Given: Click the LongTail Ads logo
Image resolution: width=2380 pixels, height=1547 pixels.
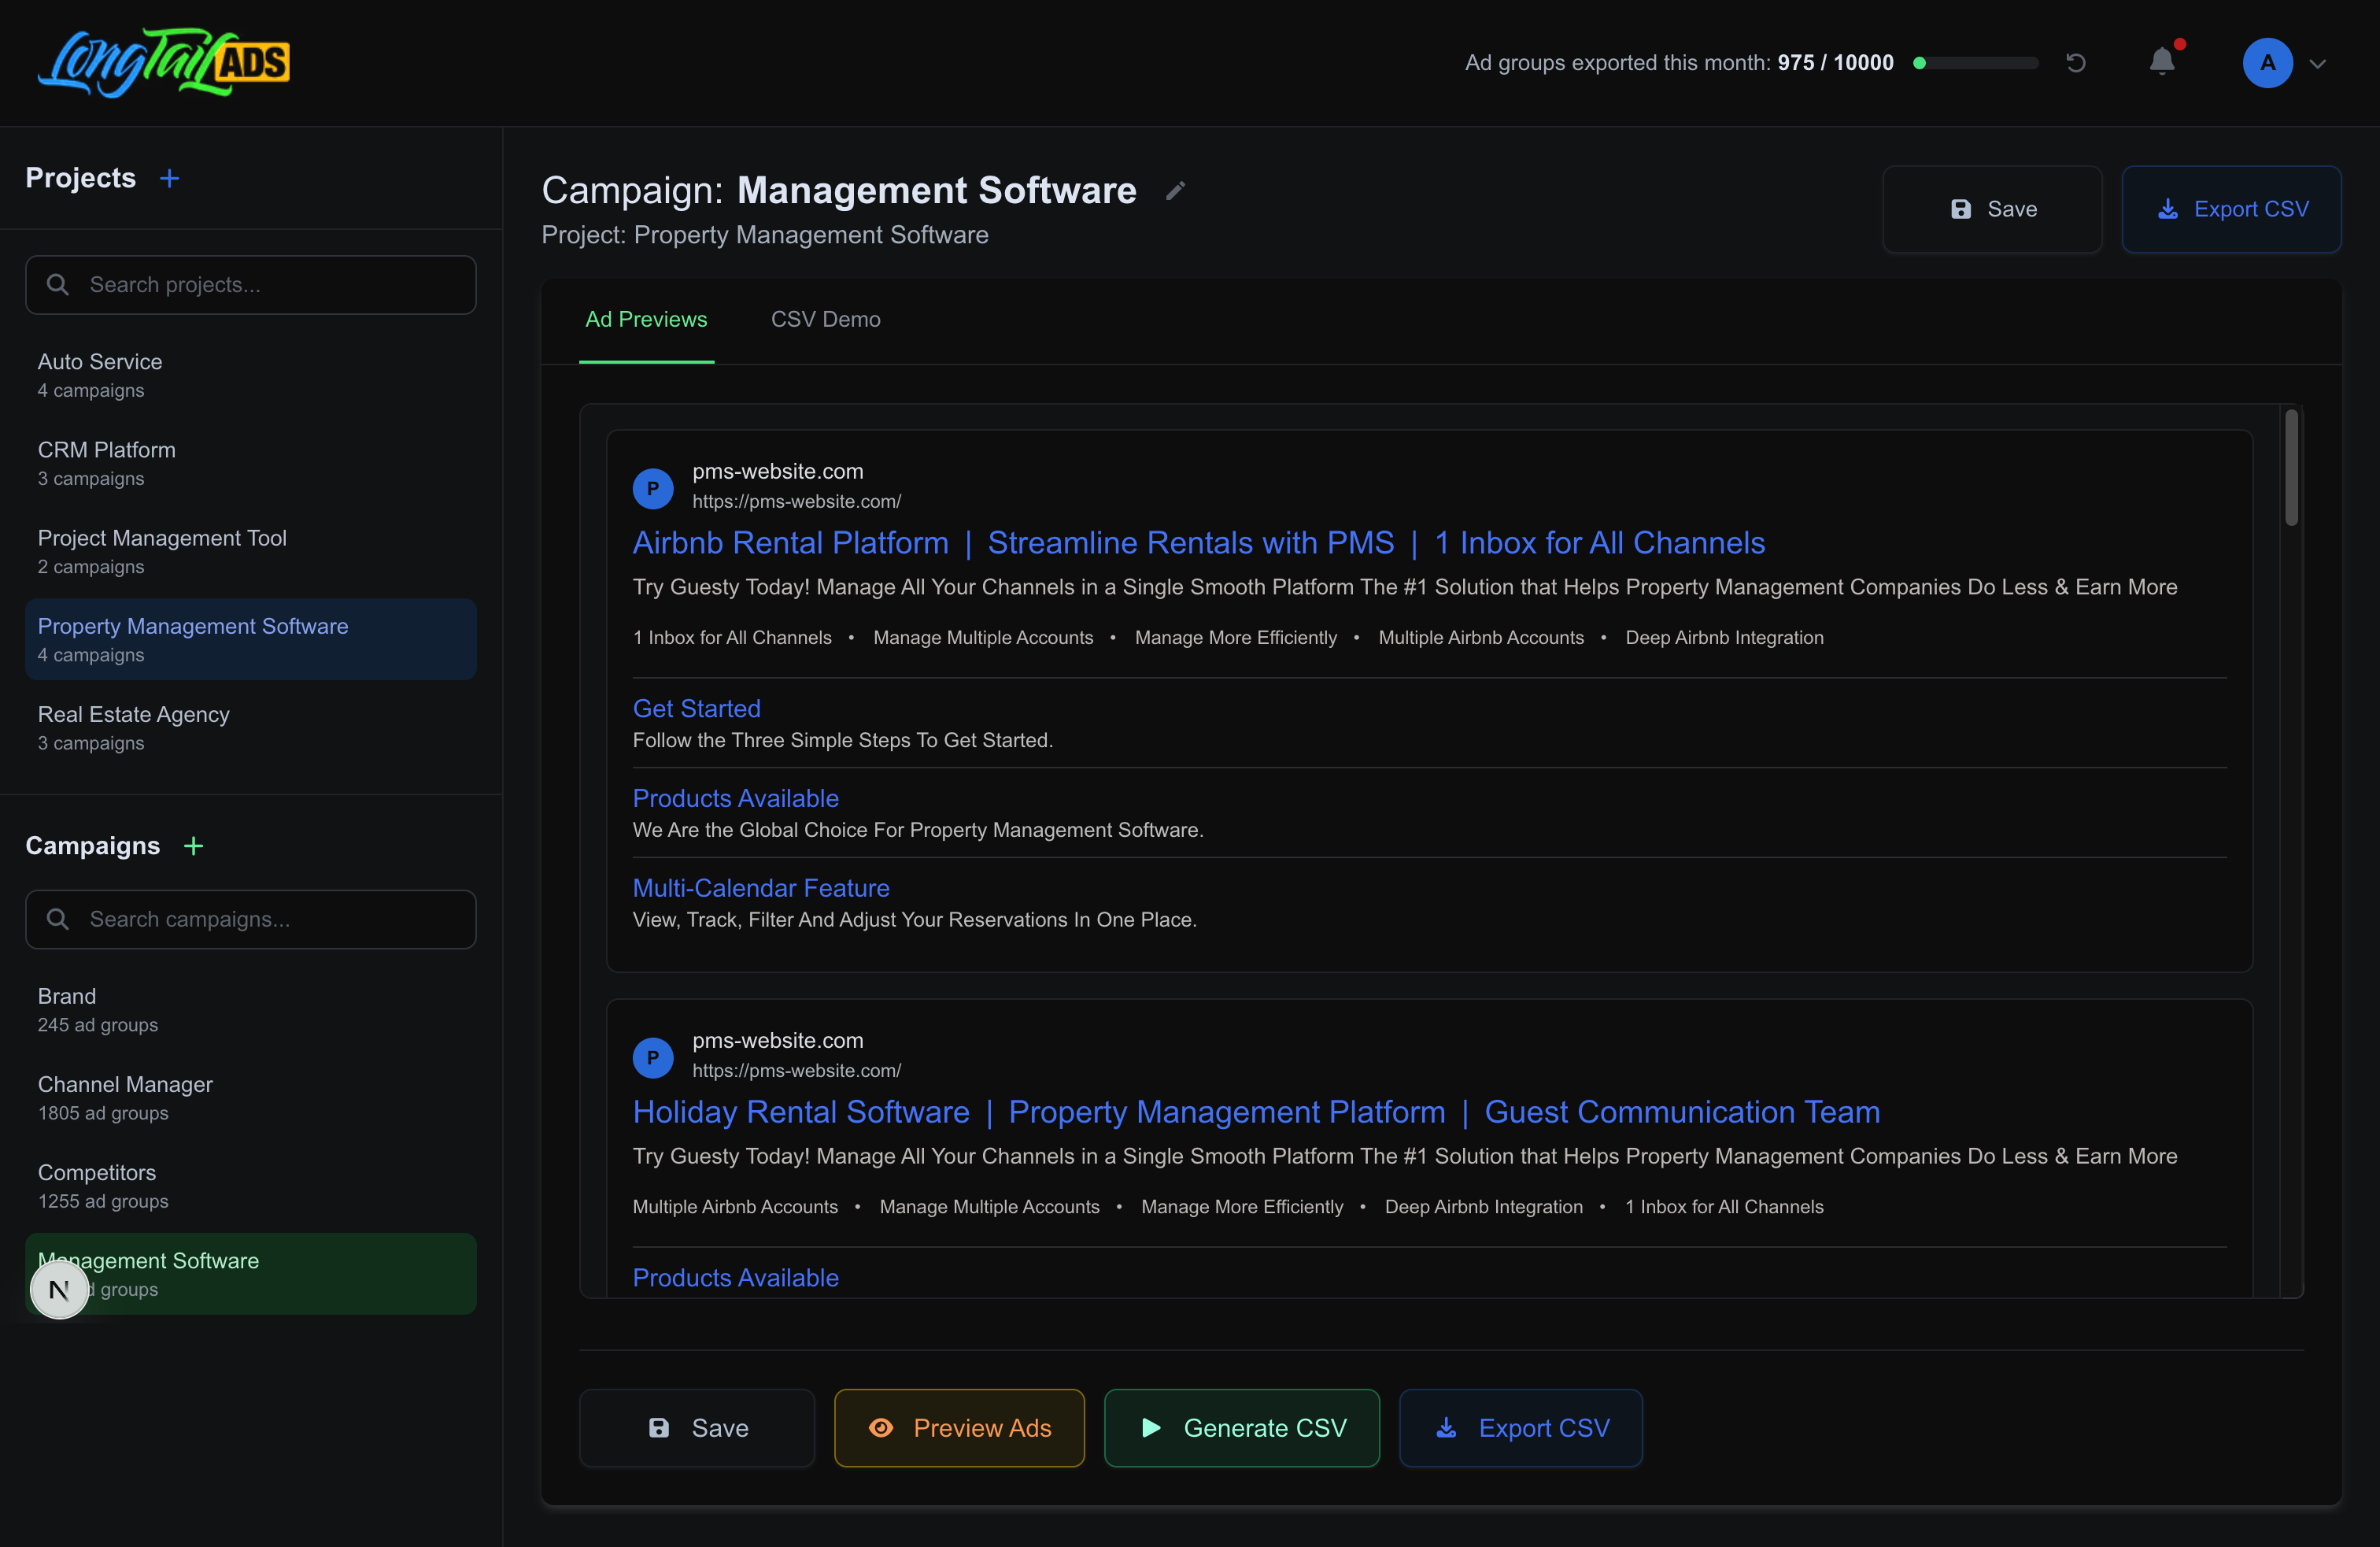Looking at the screenshot, I should 164,62.
